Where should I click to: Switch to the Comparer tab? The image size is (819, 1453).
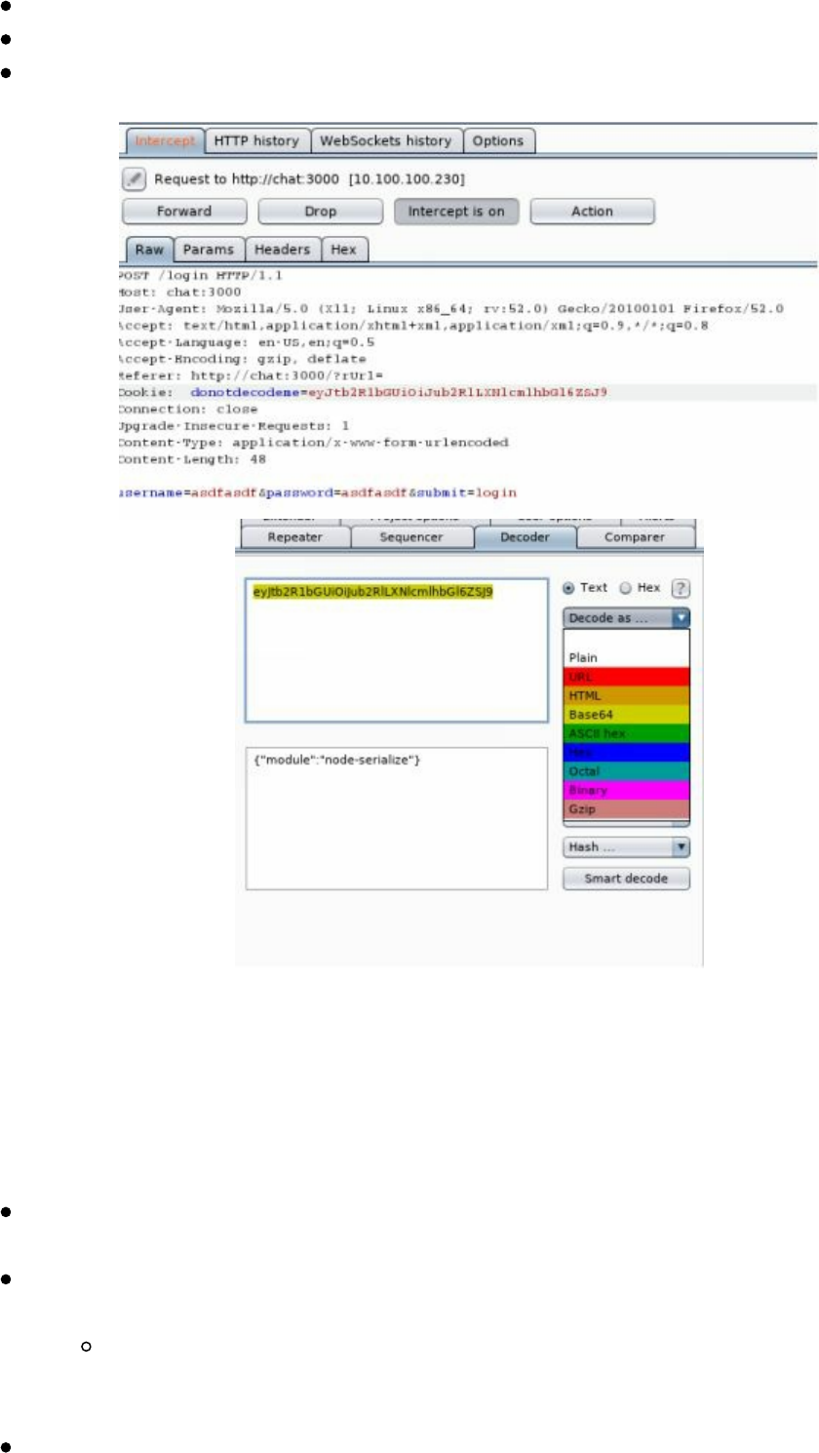tap(635, 537)
